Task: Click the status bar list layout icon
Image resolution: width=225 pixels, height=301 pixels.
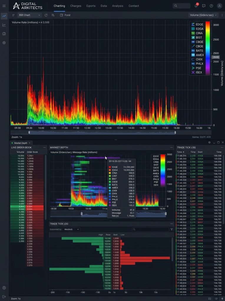Action: 216,299
